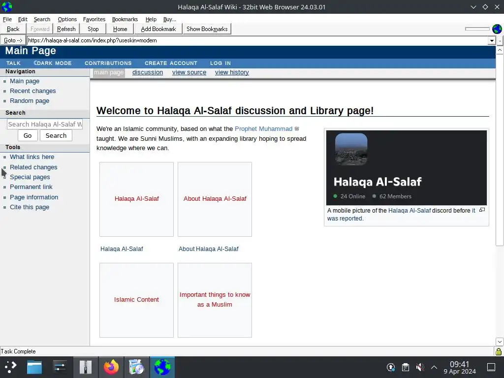Open Cite this page link
Image resolution: width=504 pixels, height=378 pixels.
pos(30,207)
